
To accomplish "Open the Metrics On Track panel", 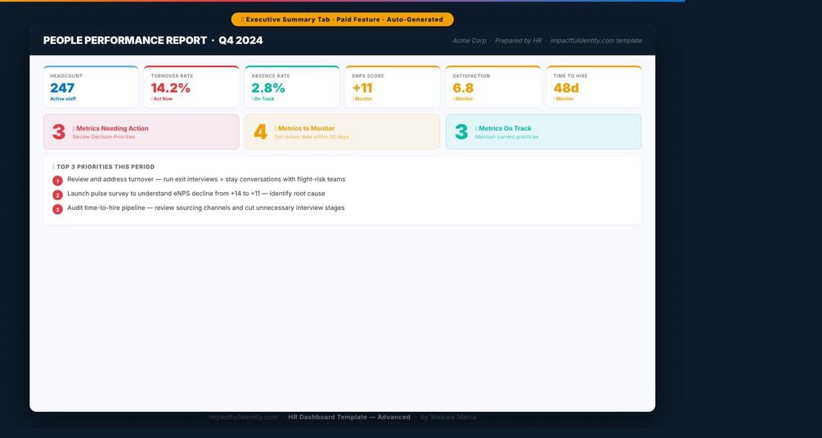I will (544, 132).
